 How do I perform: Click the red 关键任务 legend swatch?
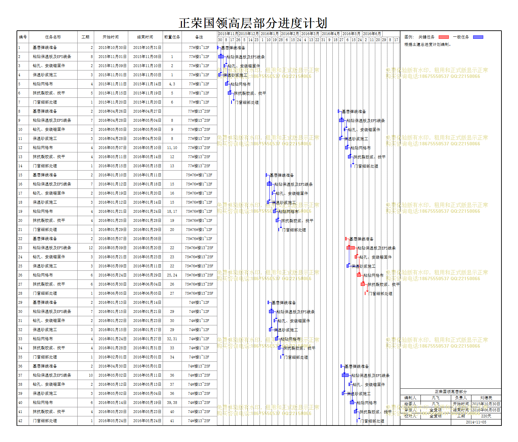tap(443, 37)
